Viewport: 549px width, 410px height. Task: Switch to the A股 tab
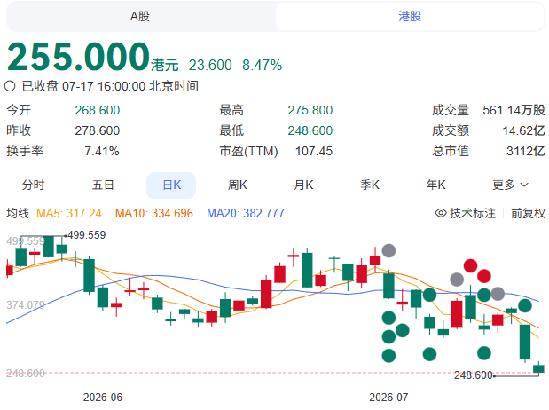[x=140, y=17]
